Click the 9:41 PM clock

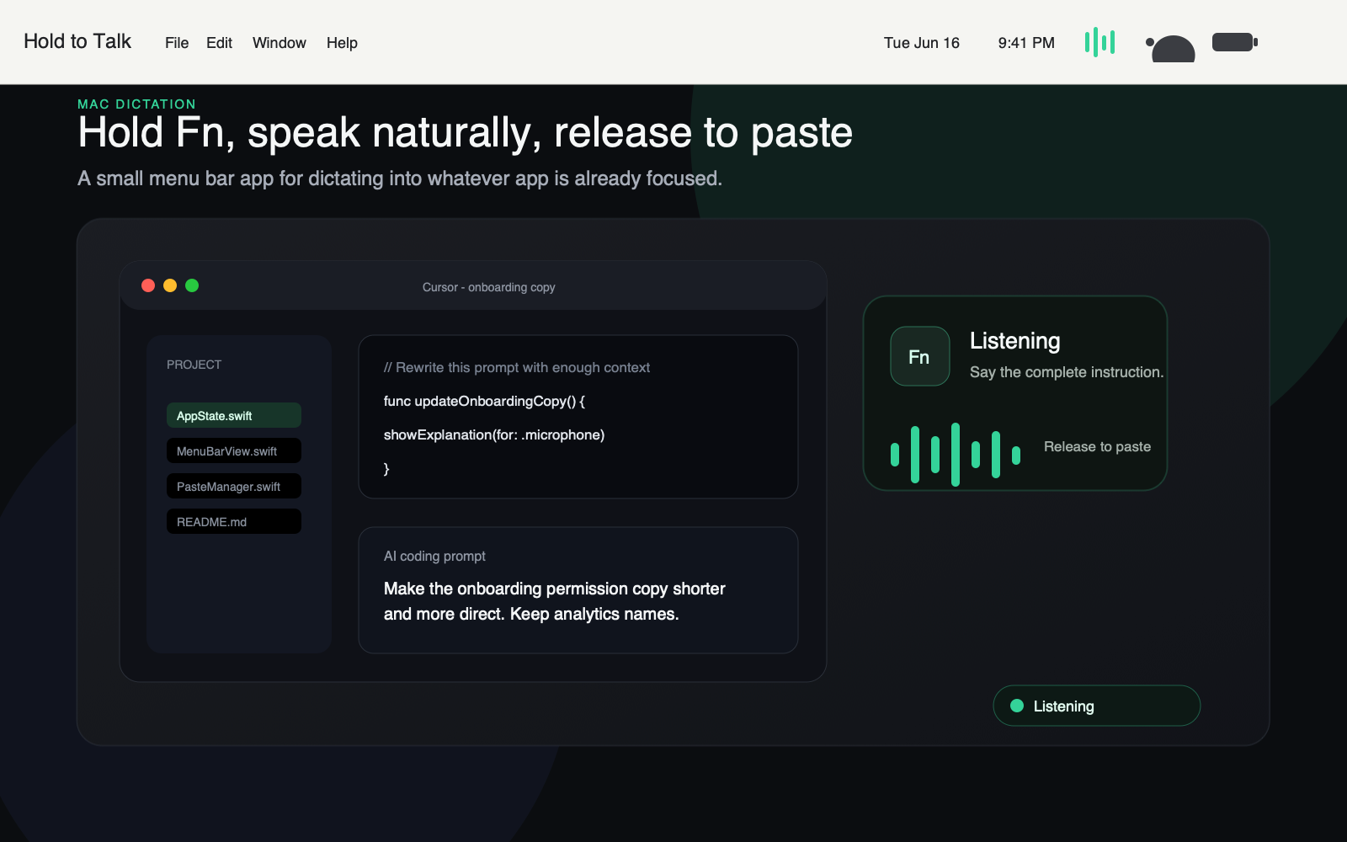click(x=1026, y=43)
